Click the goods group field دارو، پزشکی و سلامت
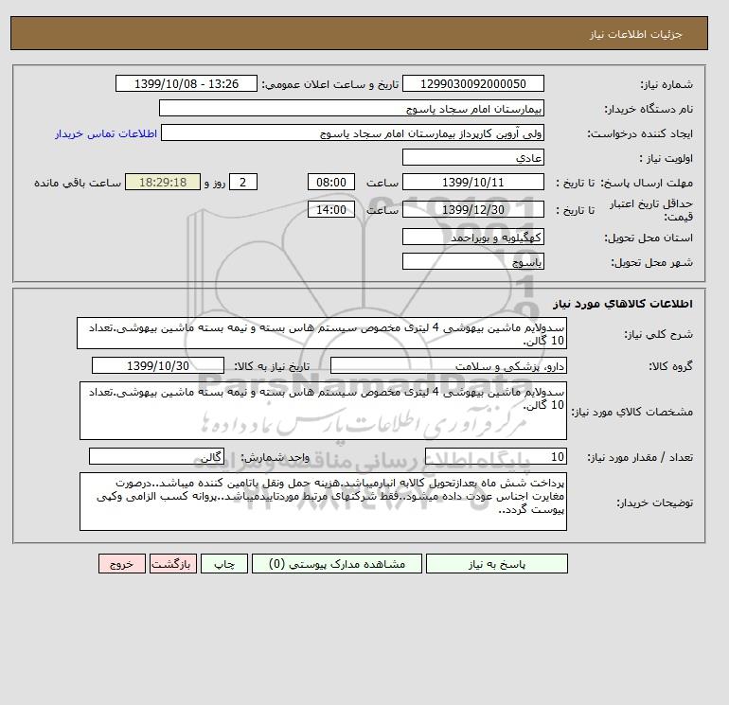 tap(448, 365)
